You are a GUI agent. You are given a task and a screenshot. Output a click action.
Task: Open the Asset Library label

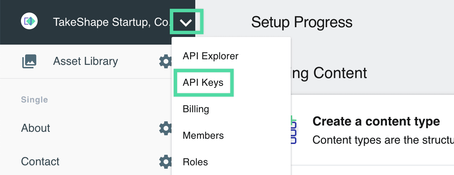coord(85,61)
